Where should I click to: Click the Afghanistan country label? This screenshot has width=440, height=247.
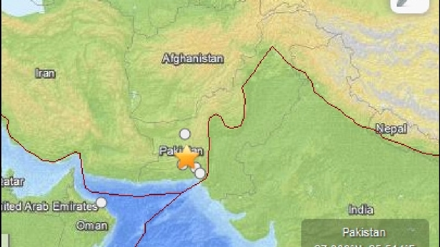(193, 59)
